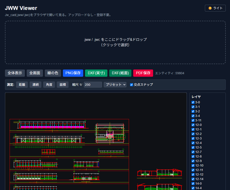This screenshot has width=230, height=190.
Task: Open the プリセット scale preset dropdown
Action: click(115, 84)
